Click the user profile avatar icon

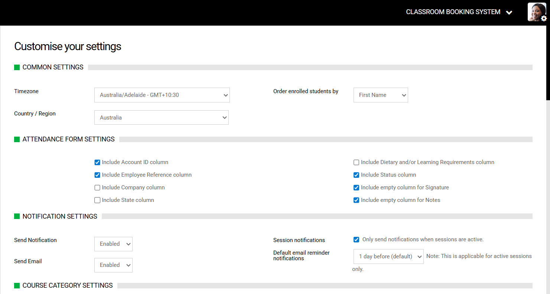[x=536, y=11]
